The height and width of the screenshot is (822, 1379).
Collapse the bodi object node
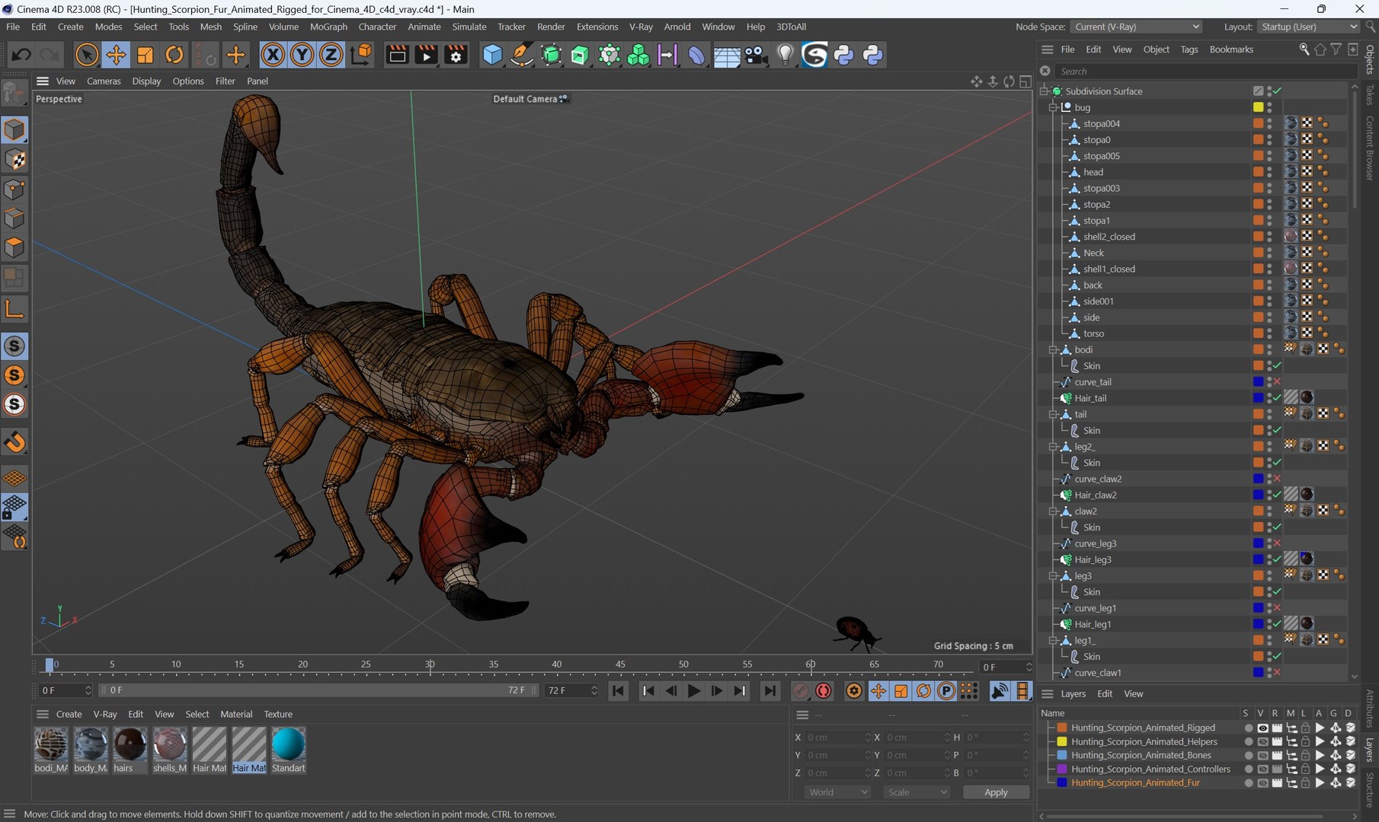1053,350
